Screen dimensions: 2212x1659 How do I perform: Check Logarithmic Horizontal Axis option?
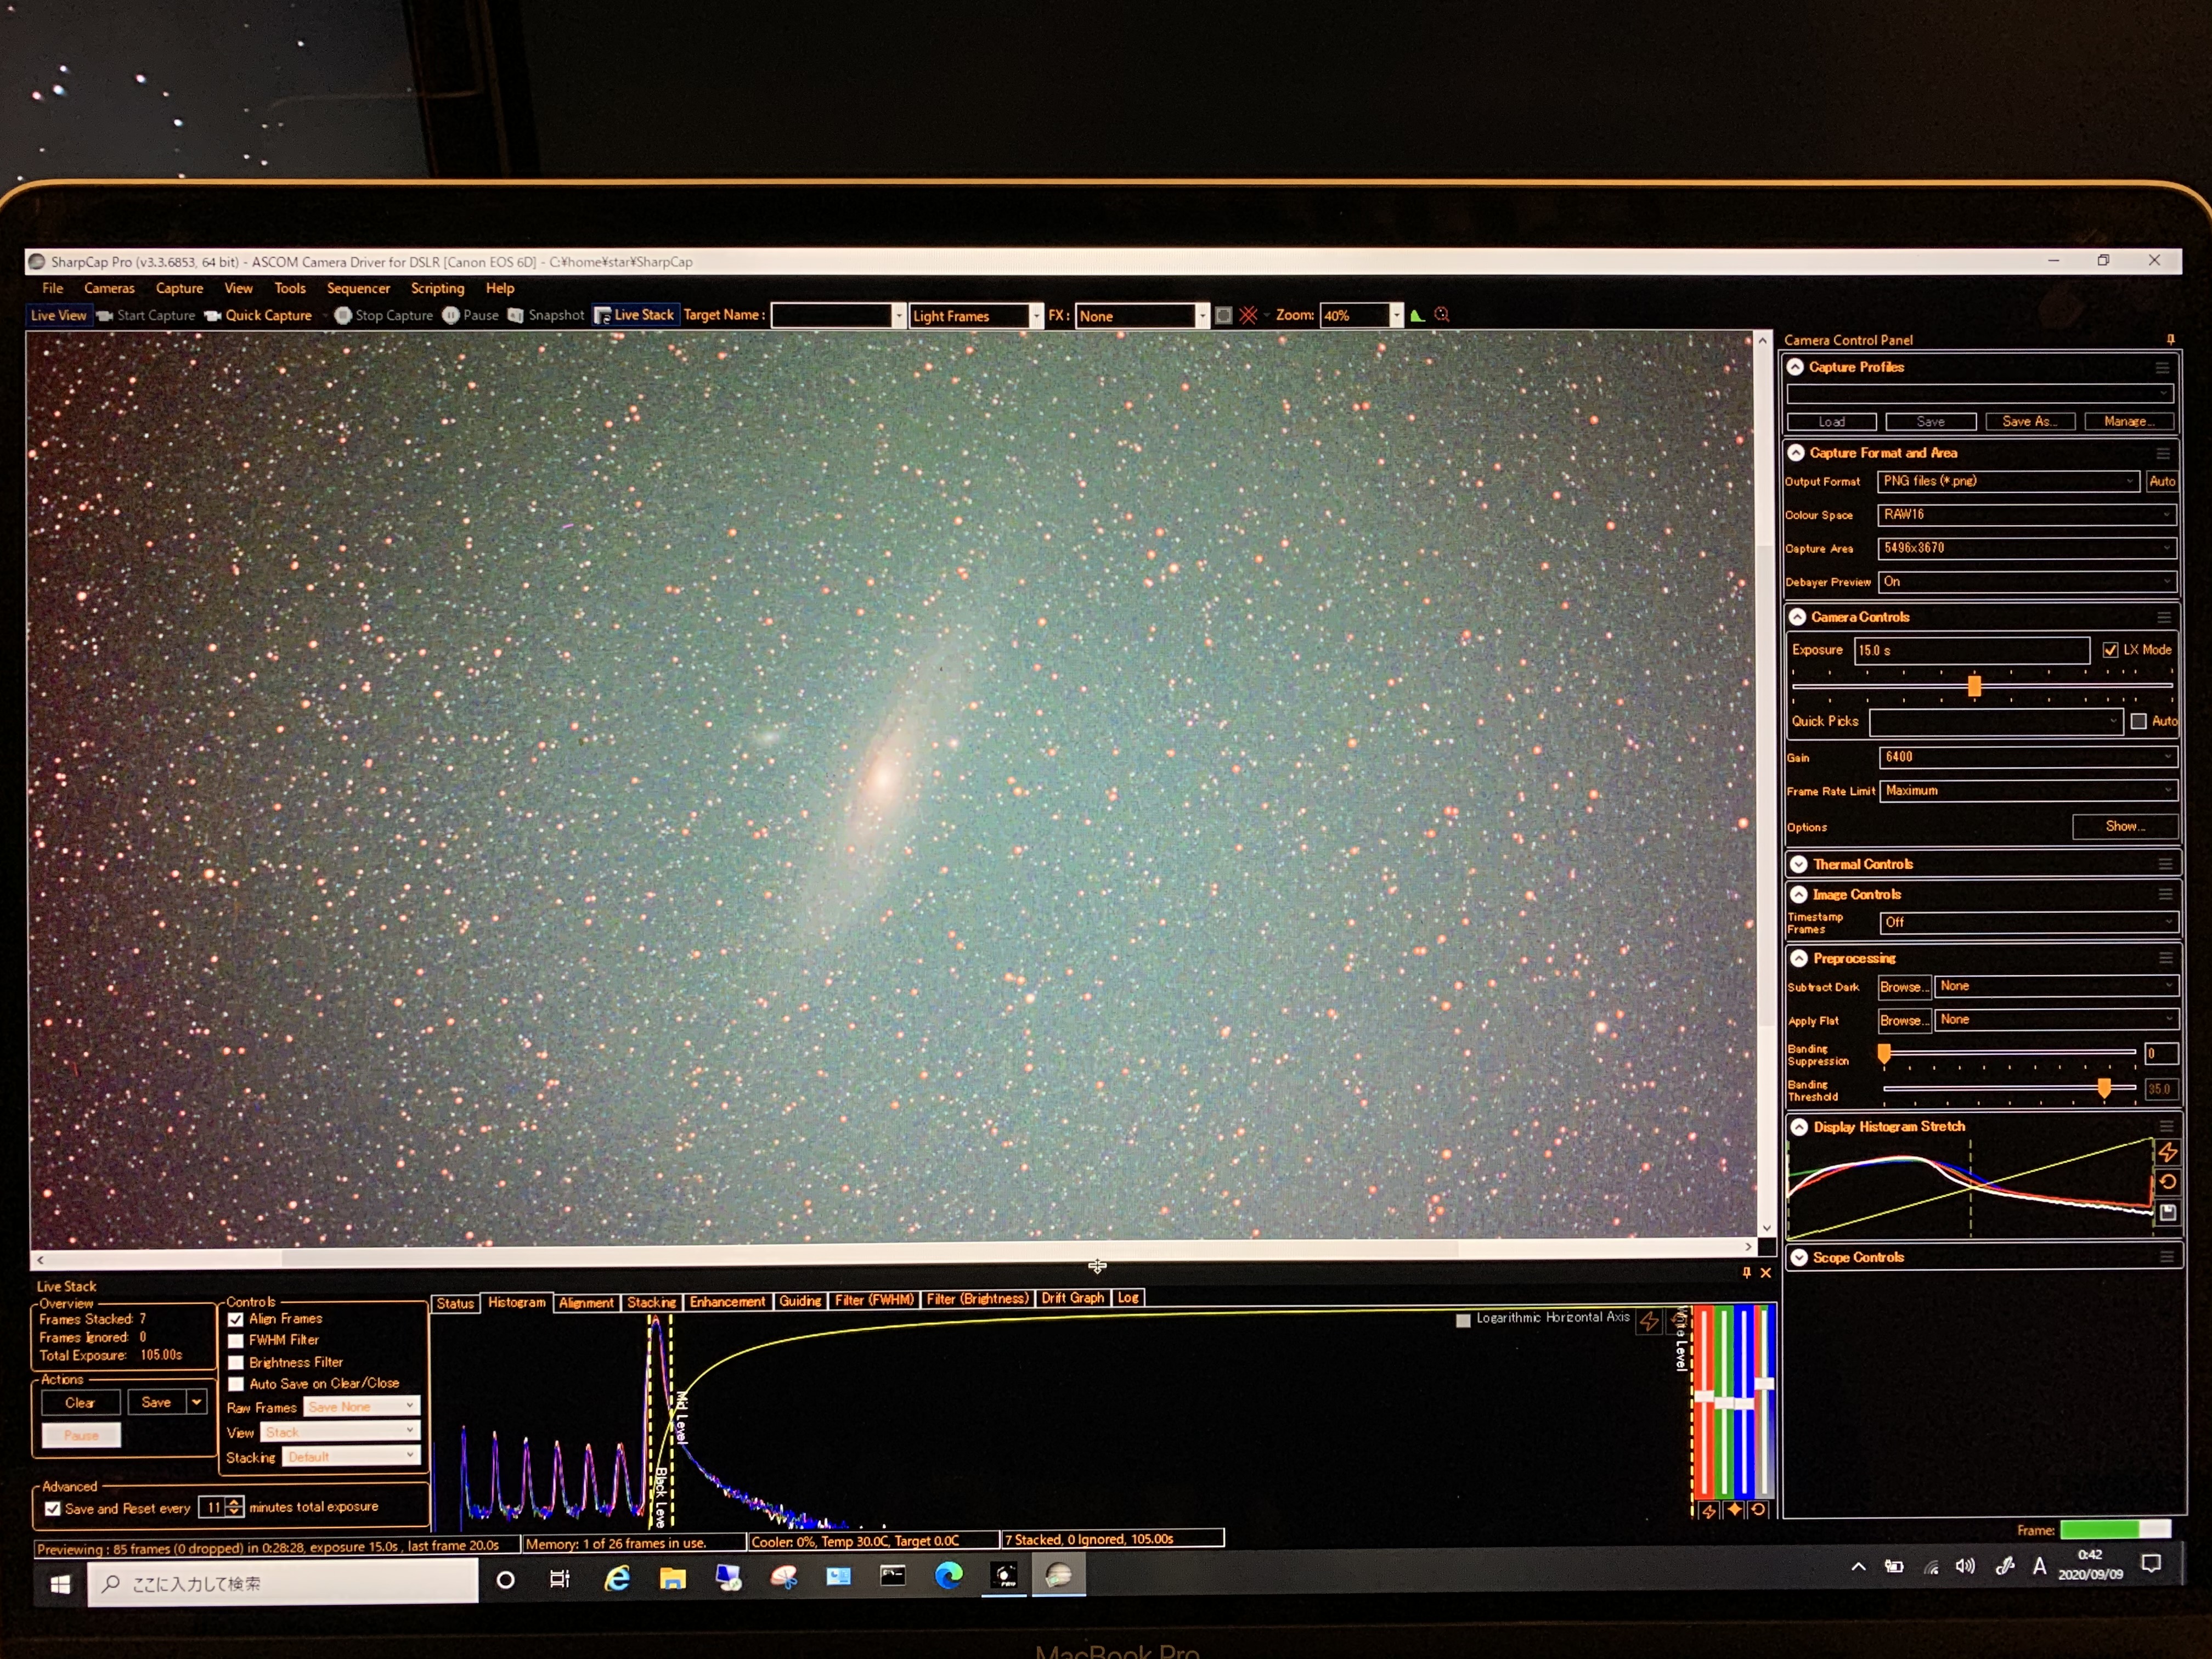[1463, 1320]
